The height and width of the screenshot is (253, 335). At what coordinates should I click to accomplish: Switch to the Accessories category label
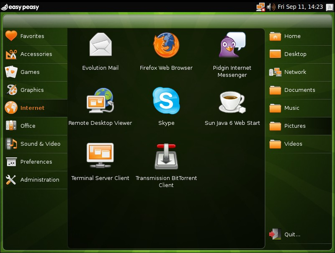click(36, 54)
